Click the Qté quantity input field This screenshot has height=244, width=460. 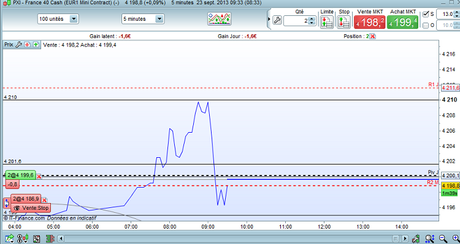pyautogui.click(x=296, y=21)
